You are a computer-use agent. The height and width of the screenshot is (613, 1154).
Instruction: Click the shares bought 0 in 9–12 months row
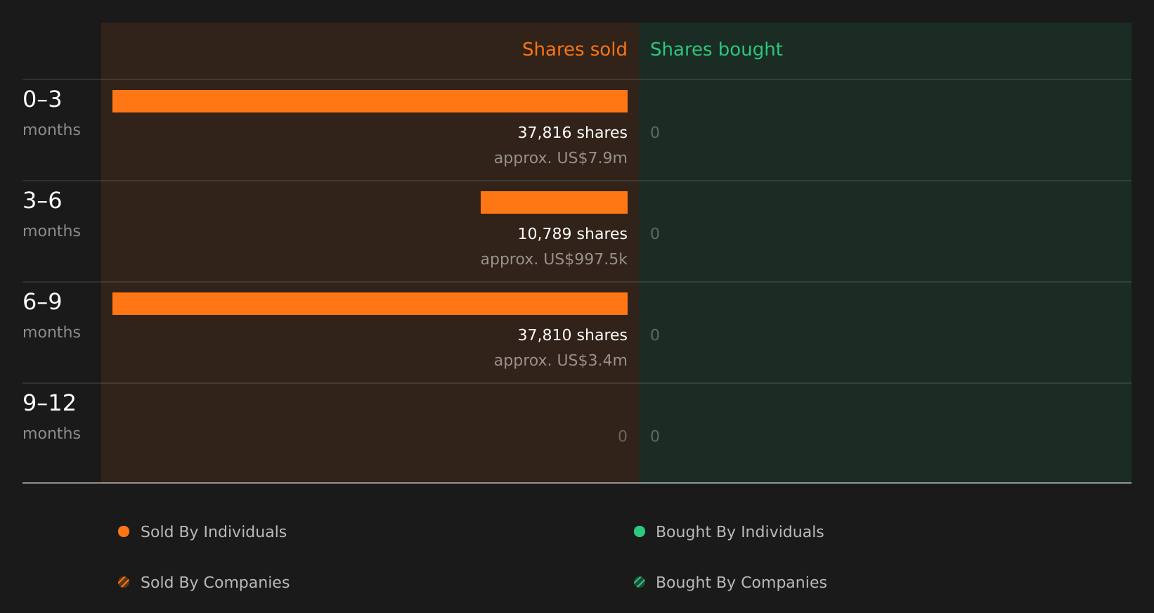[655, 436]
